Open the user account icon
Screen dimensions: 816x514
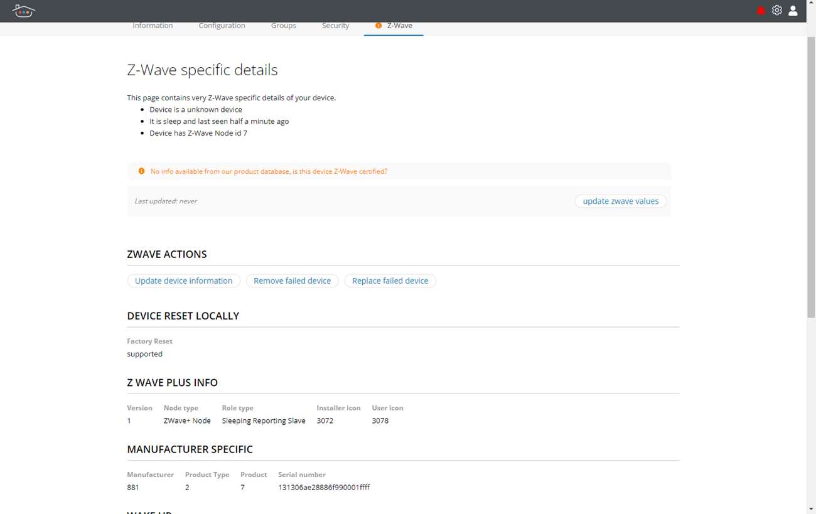793,11
